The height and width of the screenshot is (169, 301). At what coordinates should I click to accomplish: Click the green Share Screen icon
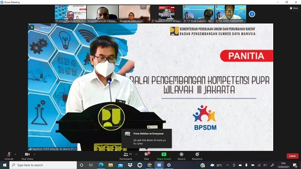pyautogui.click(x=164, y=154)
